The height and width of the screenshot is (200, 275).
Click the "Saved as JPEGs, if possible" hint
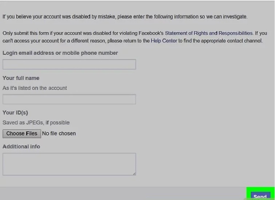pyautogui.click(x=36, y=123)
